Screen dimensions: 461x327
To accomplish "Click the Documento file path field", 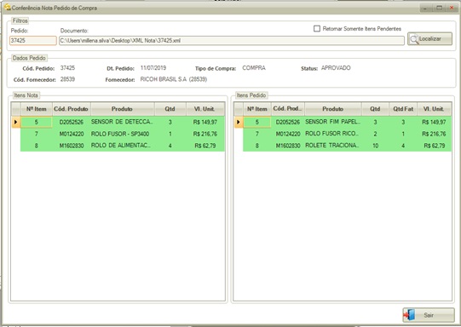I will [232, 41].
